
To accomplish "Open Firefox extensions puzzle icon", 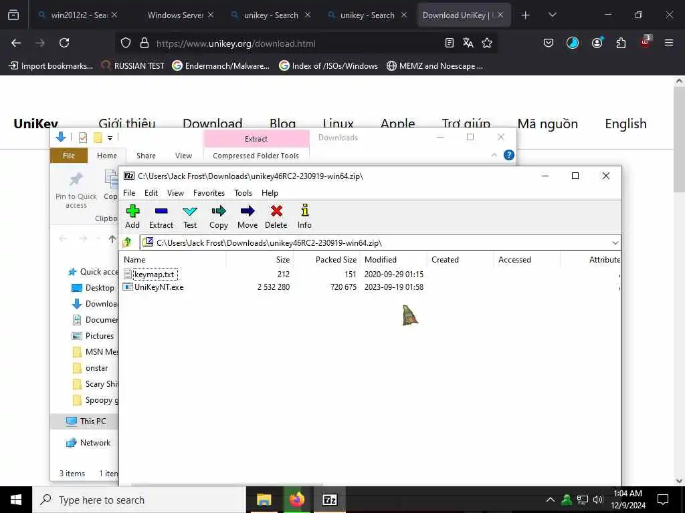I will 621,43.
